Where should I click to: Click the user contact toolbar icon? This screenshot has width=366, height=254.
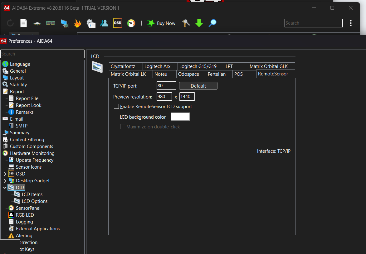pyautogui.click(x=104, y=23)
